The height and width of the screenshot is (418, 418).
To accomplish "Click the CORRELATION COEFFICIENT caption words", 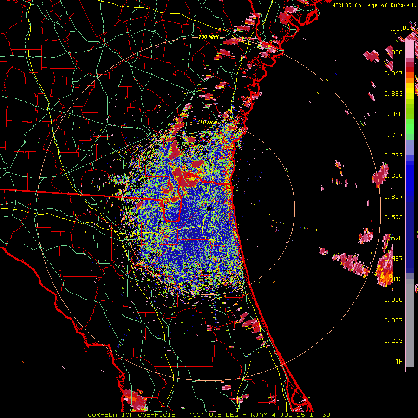I will click(x=136, y=415).
